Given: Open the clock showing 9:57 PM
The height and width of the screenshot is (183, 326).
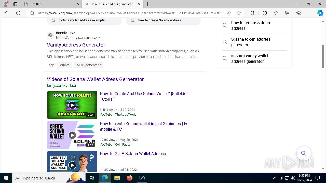Looking at the screenshot, I should (x=304, y=178).
